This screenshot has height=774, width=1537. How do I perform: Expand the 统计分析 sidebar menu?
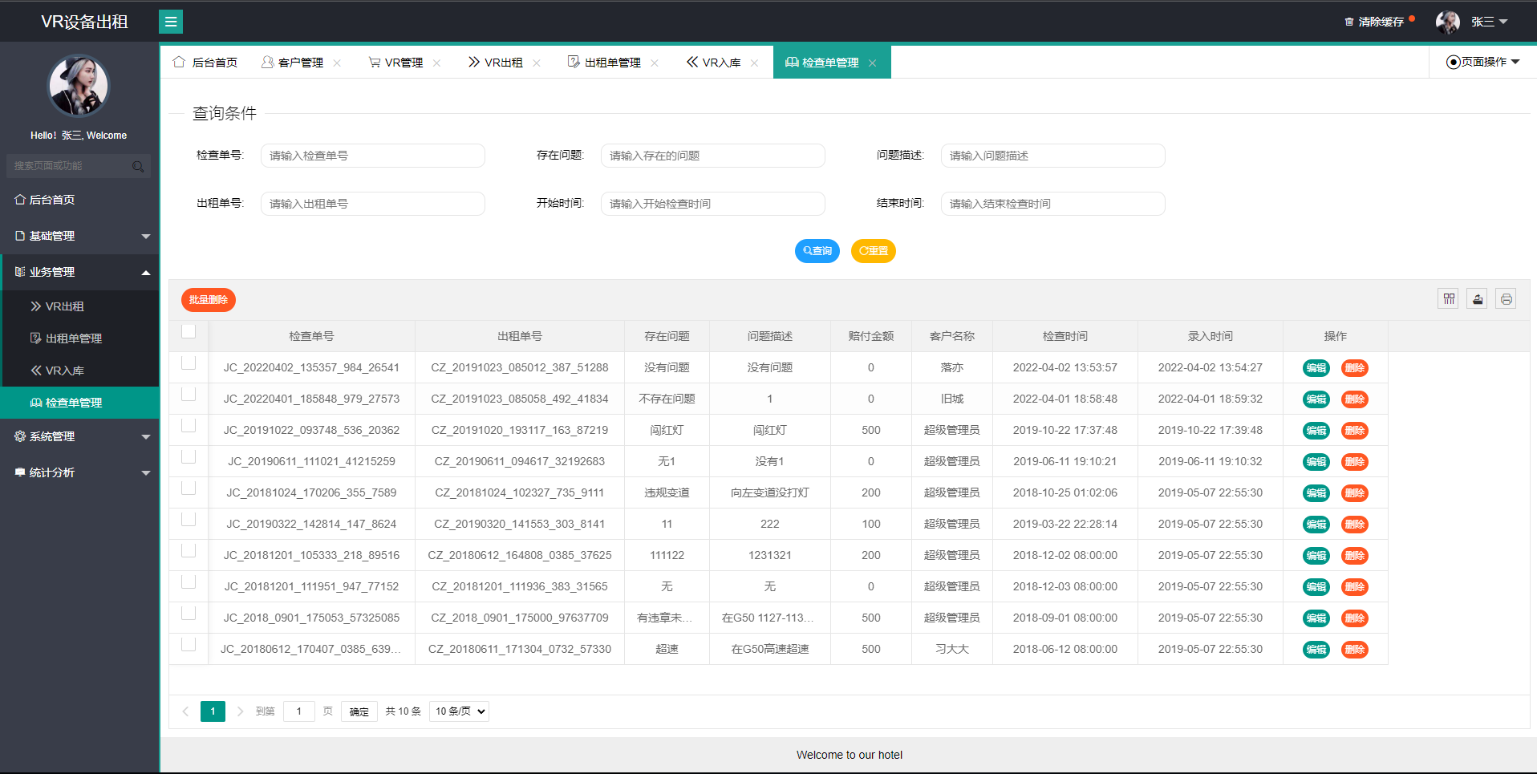pyautogui.click(x=79, y=472)
